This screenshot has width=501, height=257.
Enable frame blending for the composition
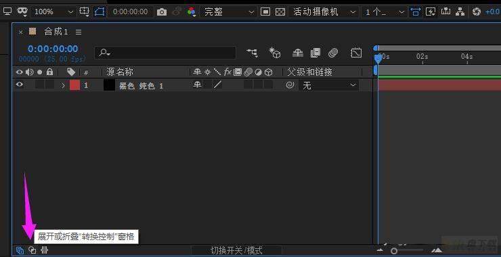pyautogui.click(x=315, y=53)
